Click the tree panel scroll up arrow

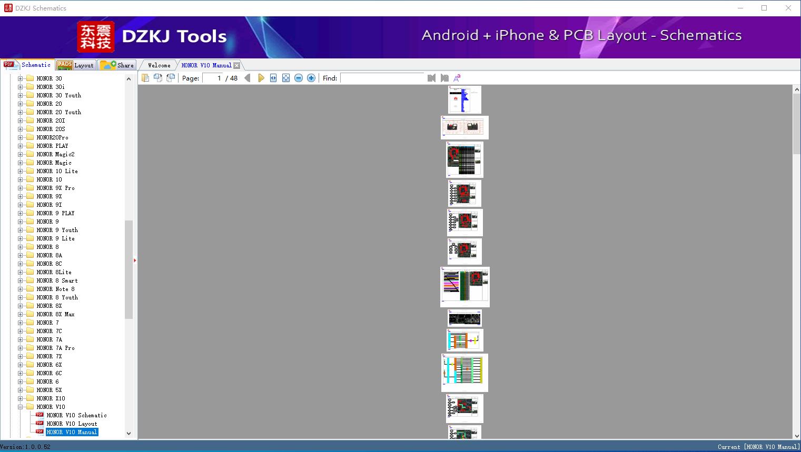pos(128,79)
